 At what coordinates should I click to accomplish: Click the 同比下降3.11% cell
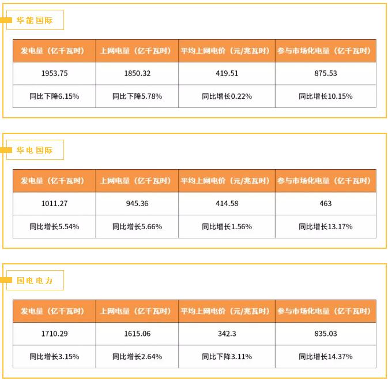point(227,357)
